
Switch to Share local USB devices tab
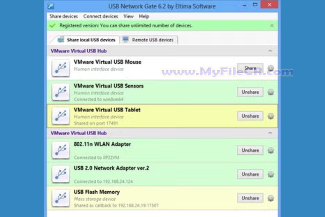click(87, 40)
